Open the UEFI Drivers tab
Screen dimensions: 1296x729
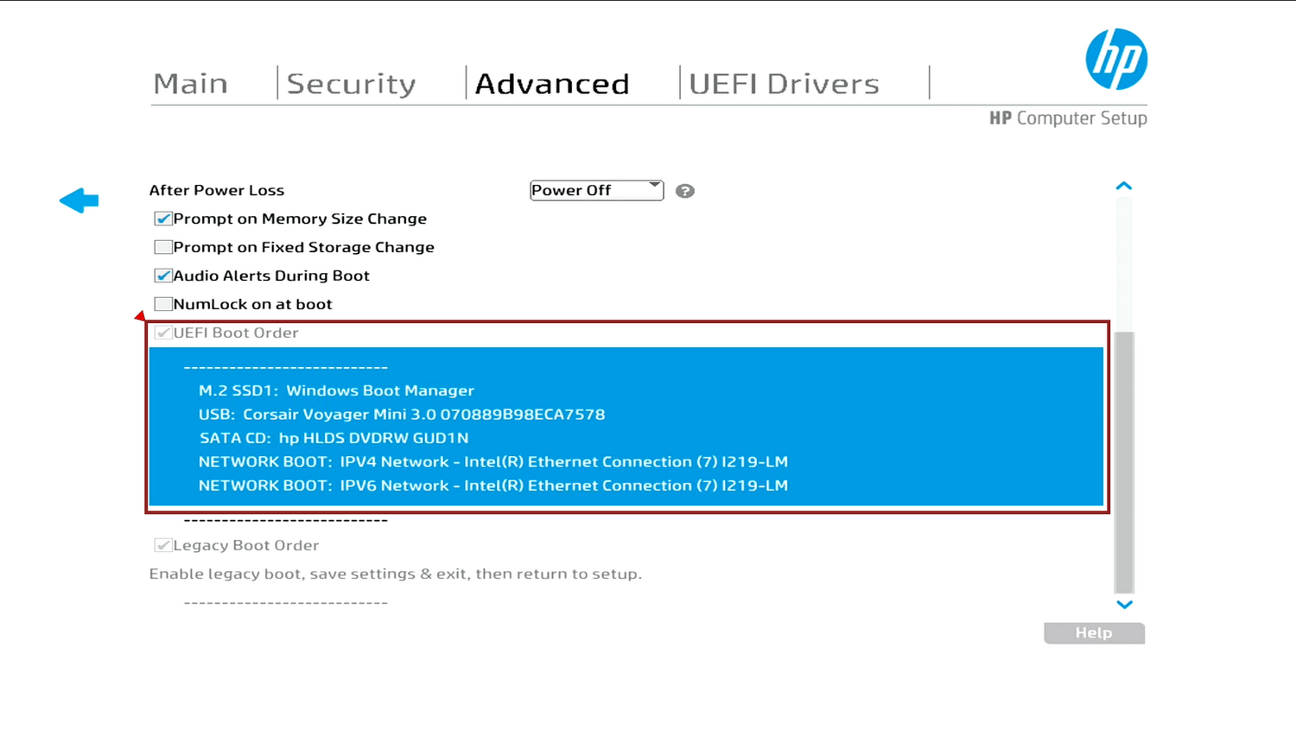[x=783, y=83]
